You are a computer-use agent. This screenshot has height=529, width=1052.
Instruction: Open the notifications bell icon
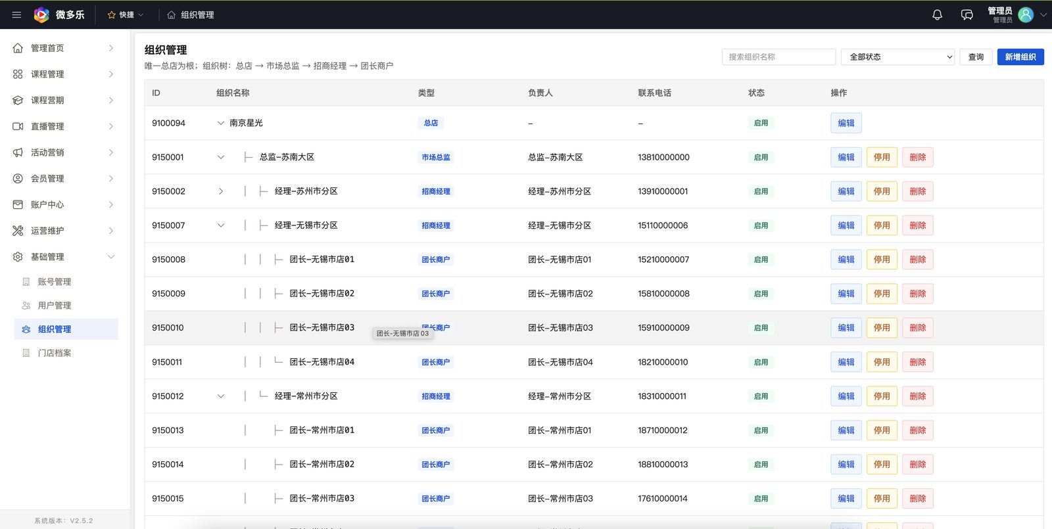(938, 14)
